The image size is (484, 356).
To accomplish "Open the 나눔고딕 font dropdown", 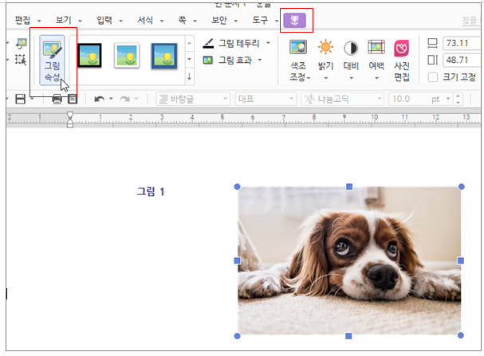I will [x=343, y=100].
